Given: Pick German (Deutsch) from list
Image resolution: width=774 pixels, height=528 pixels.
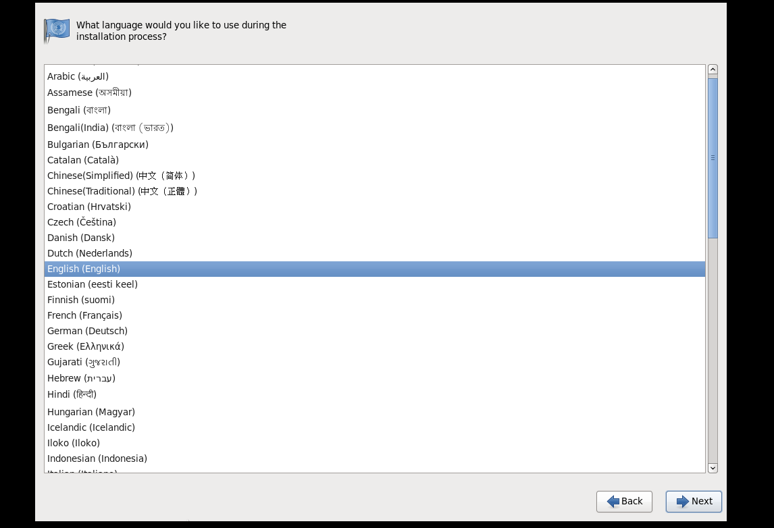Looking at the screenshot, I should (x=87, y=331).
